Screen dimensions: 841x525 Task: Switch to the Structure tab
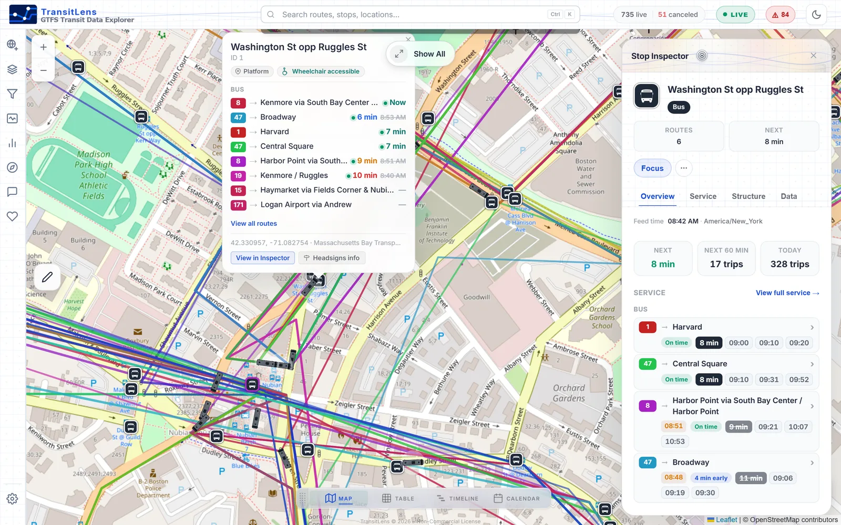pyautogui.click(x=748, y=196)
